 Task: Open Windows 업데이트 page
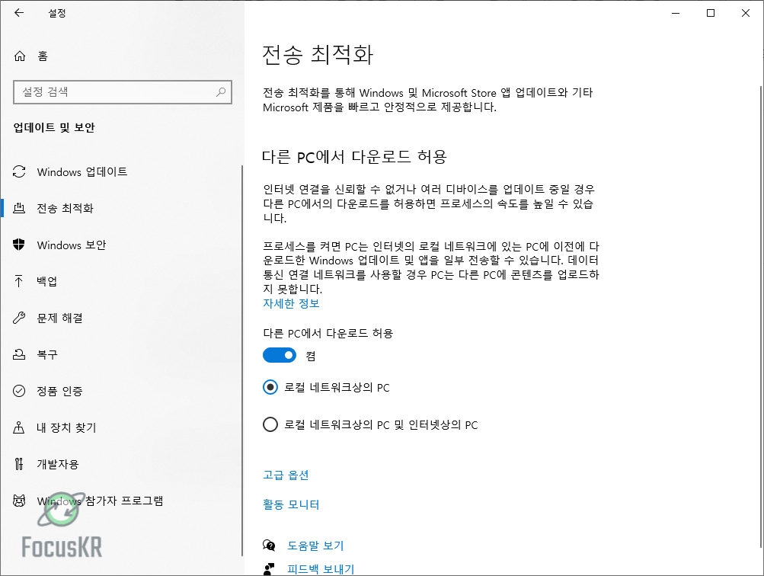pyautogui.click(x=82, y=171)
